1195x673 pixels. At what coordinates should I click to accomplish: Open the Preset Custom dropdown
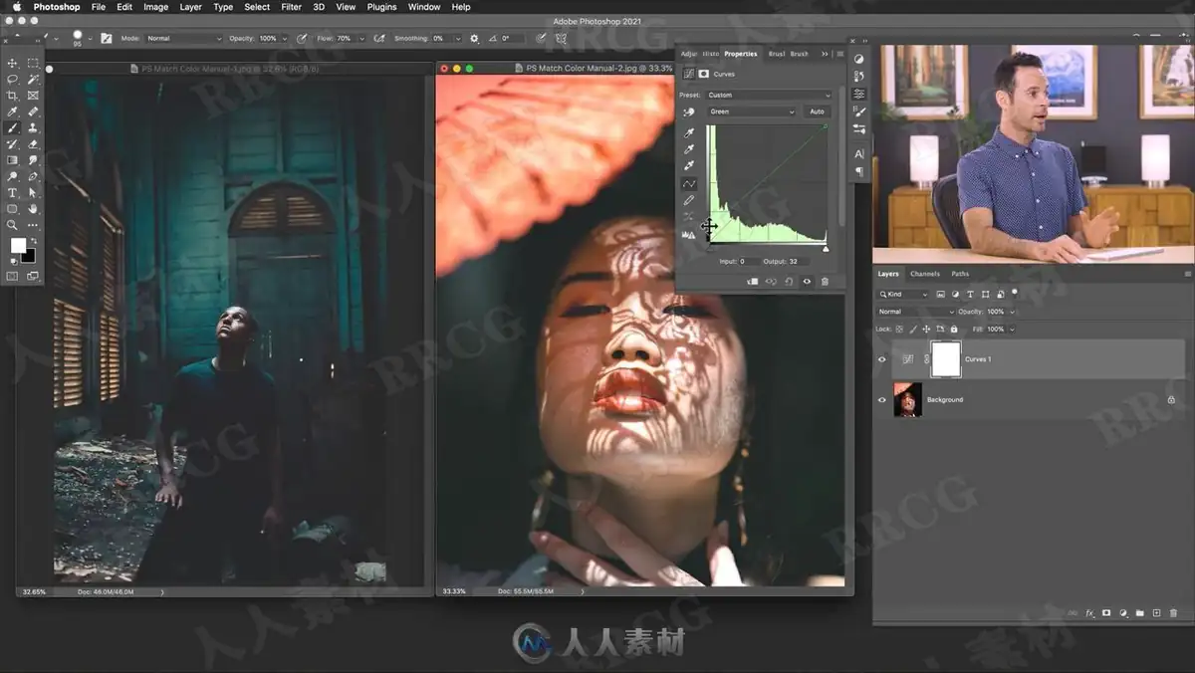click(769, 95)
